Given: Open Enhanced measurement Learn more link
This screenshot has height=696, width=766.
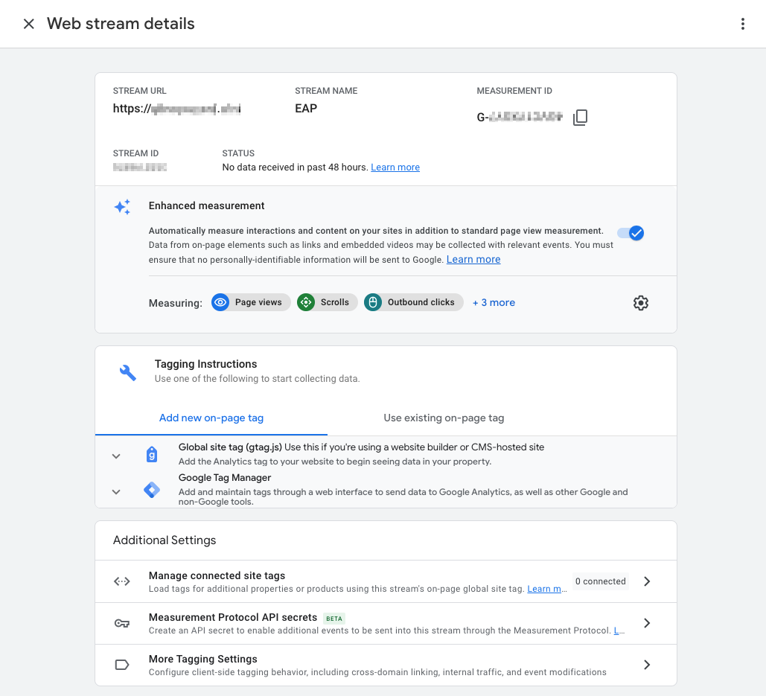Looking at the screenshot, I should 473,260.
